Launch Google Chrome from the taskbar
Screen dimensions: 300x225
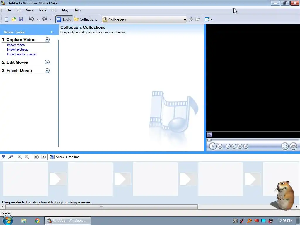click(37, 221)
